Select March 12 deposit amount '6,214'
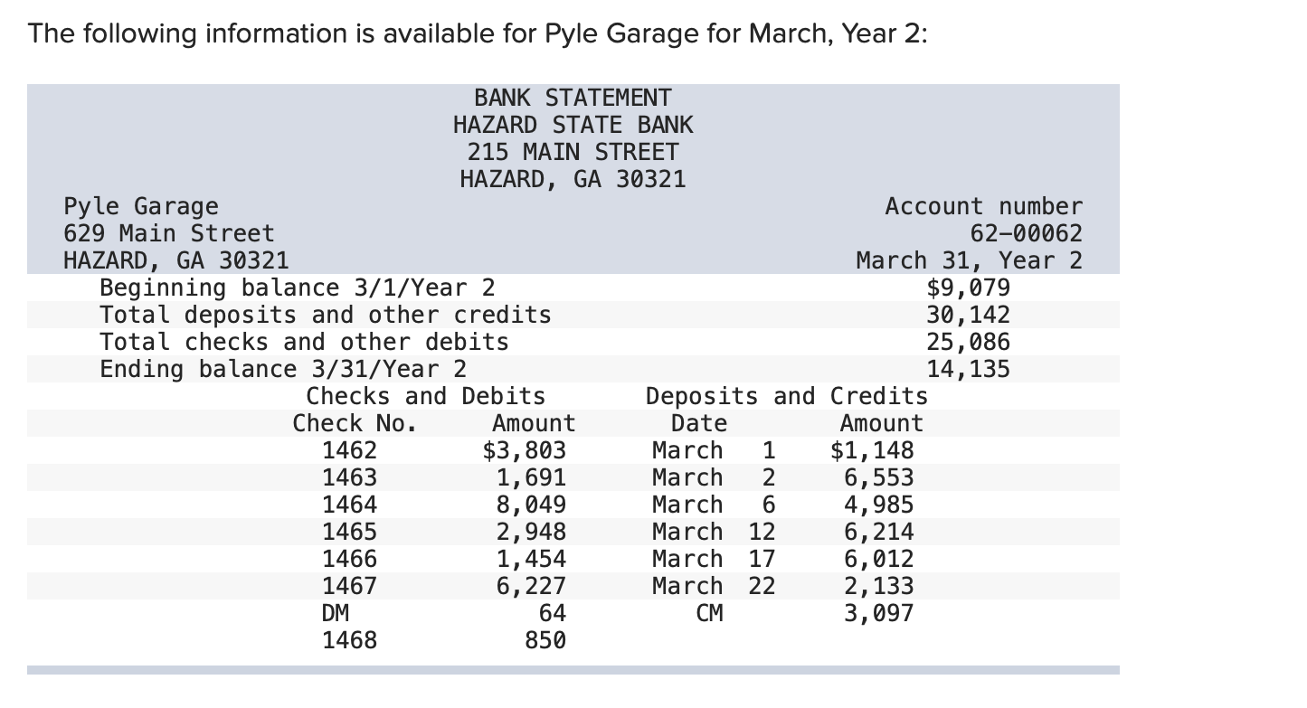 point(879,532)
